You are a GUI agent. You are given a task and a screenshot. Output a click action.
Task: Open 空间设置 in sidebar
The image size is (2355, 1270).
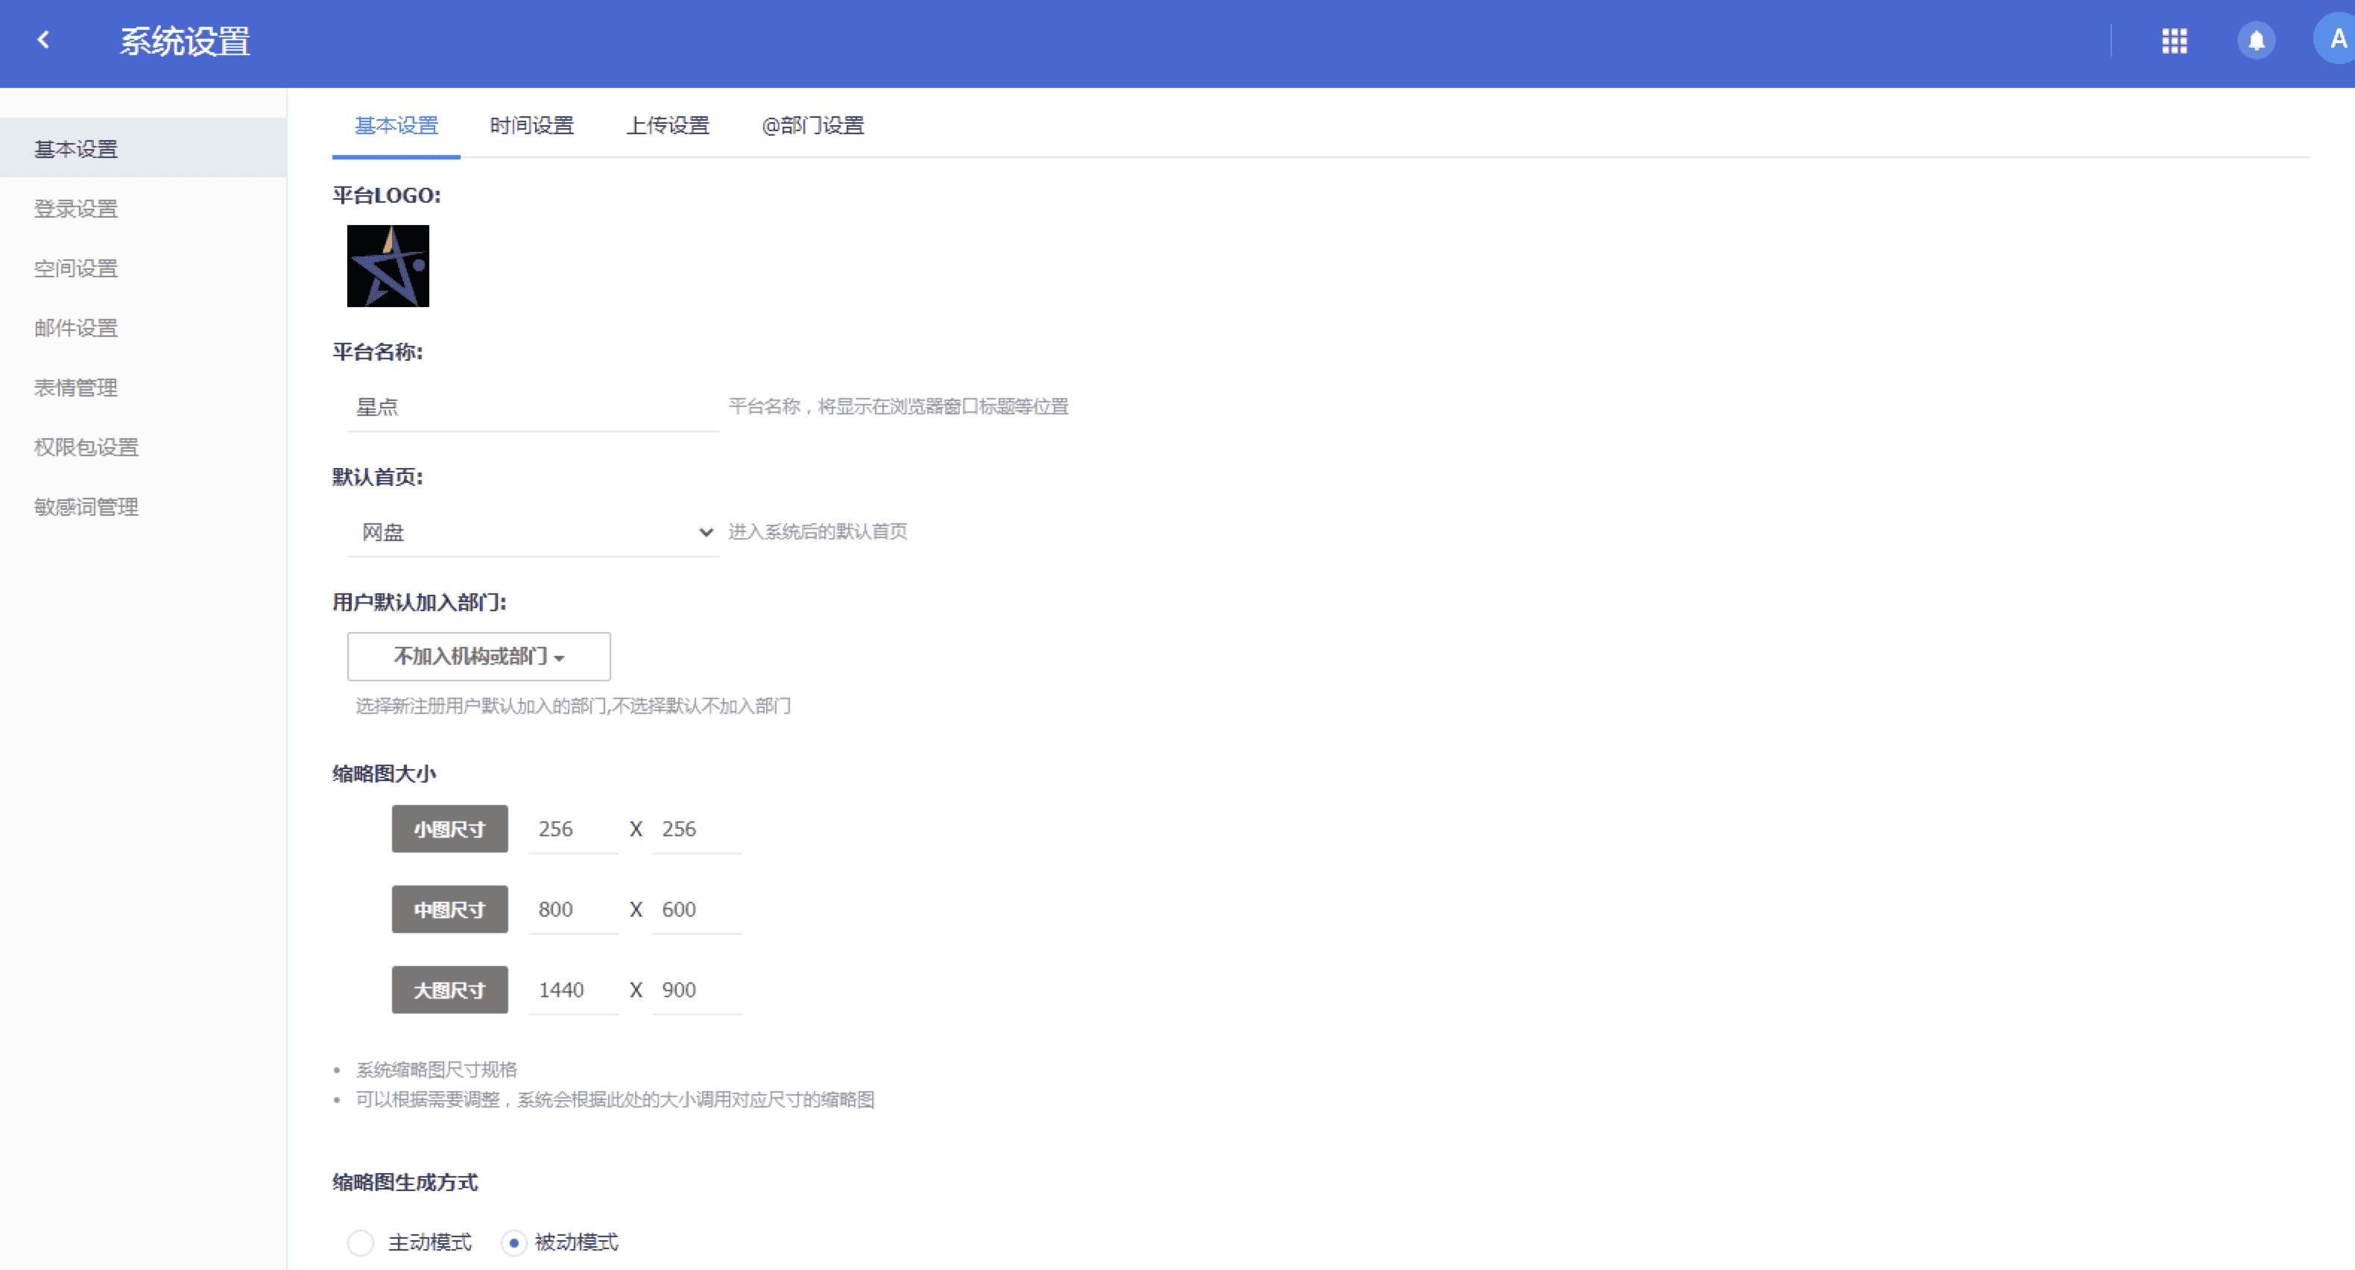76,268
